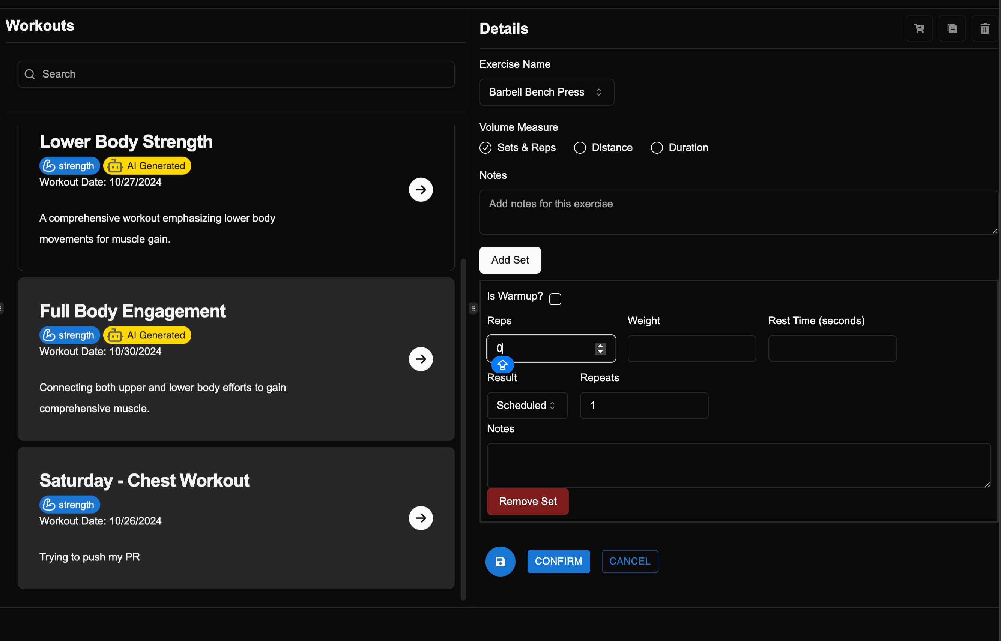1001x641 pixels.
Task: Click the duplicate exercise icon
Action: (x=952, y=28)
